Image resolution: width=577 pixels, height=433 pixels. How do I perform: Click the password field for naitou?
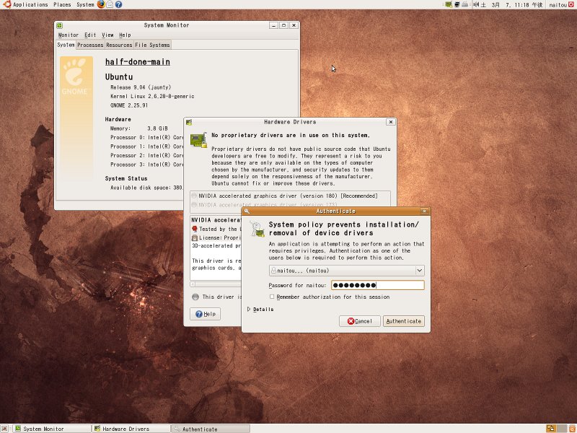378,285
